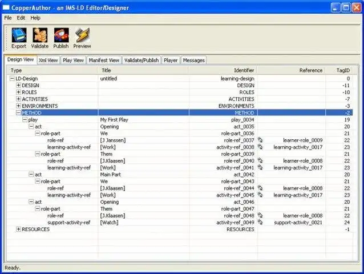The height and width of the screenshot is (274, 364).
Task: Collapse the role-part_0036 node
Action: click(38, 133)
